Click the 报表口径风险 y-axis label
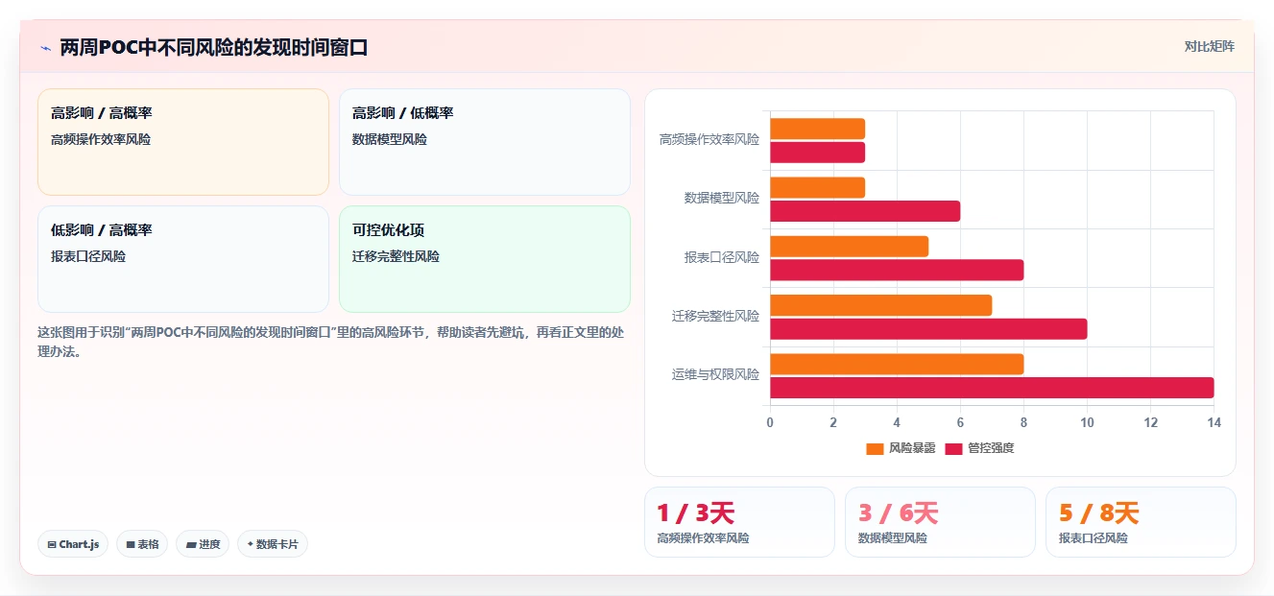The image size is (1274, 596). click(x=721, y=258)
